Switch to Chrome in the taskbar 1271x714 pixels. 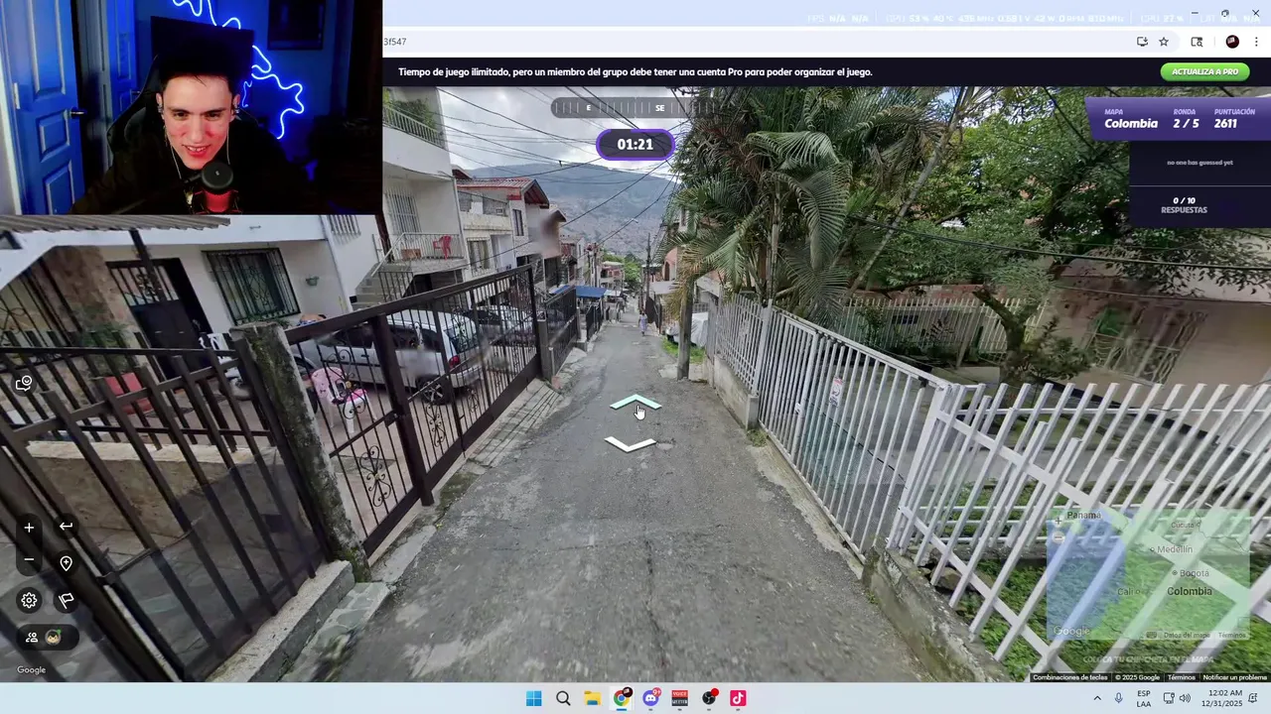tap(622, 698)
